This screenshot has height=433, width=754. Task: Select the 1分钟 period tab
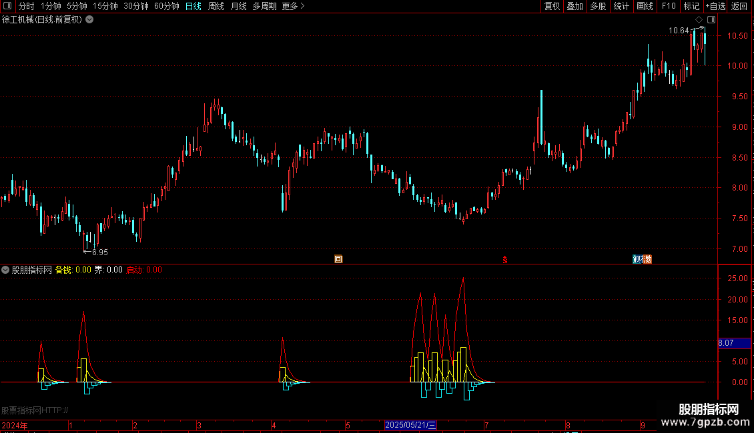pyautogui.click(x=51, y=6)
